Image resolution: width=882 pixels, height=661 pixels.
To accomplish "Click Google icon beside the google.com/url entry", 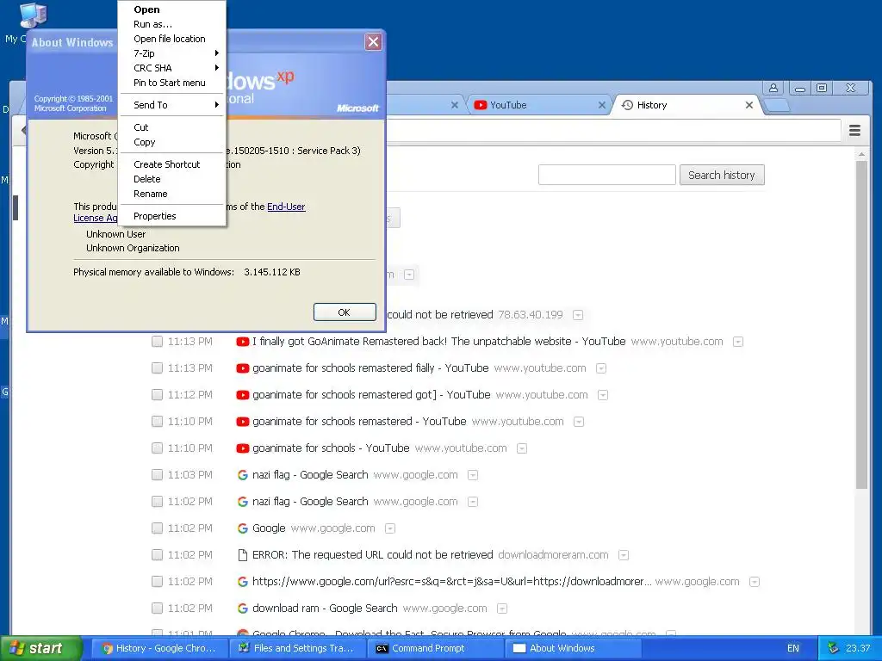I will [242, 582].
